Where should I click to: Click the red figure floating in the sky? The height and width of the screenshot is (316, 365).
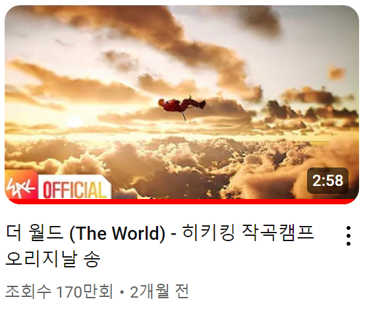(x=182, y=106)
